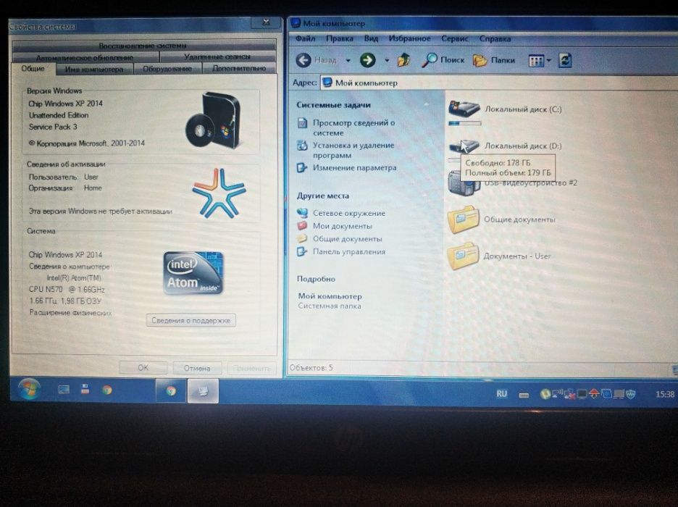Select Локальный диск (D:) drive icon
The width and height of the screenshot is (678, 507).
coord(464,146)
